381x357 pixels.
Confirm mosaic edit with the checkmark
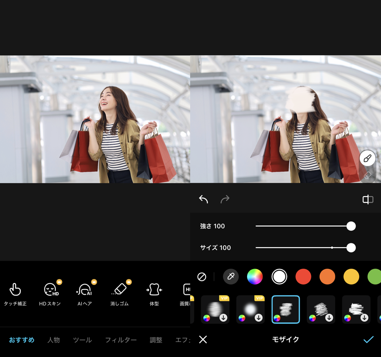pyautogui.click(x=368, y=339)
